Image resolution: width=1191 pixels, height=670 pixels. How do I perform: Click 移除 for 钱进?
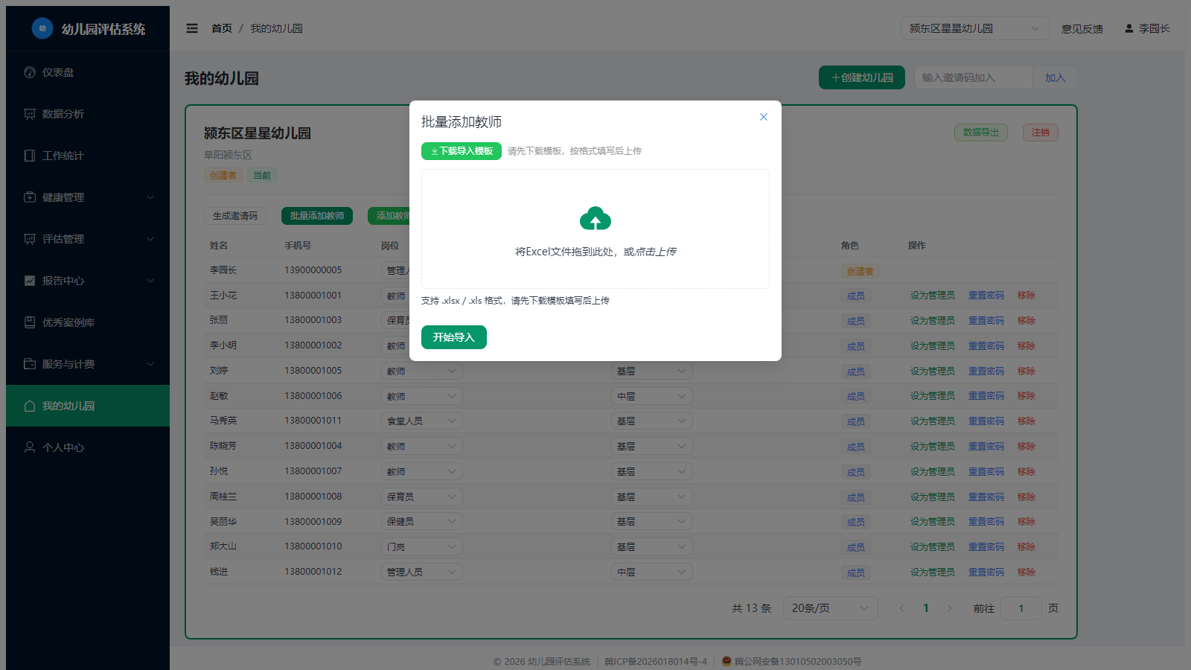[x=1026, y=572]
